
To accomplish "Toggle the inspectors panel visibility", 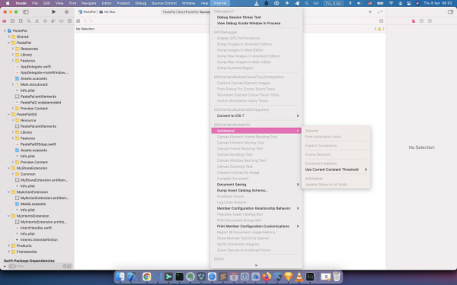I will (450, 12).
